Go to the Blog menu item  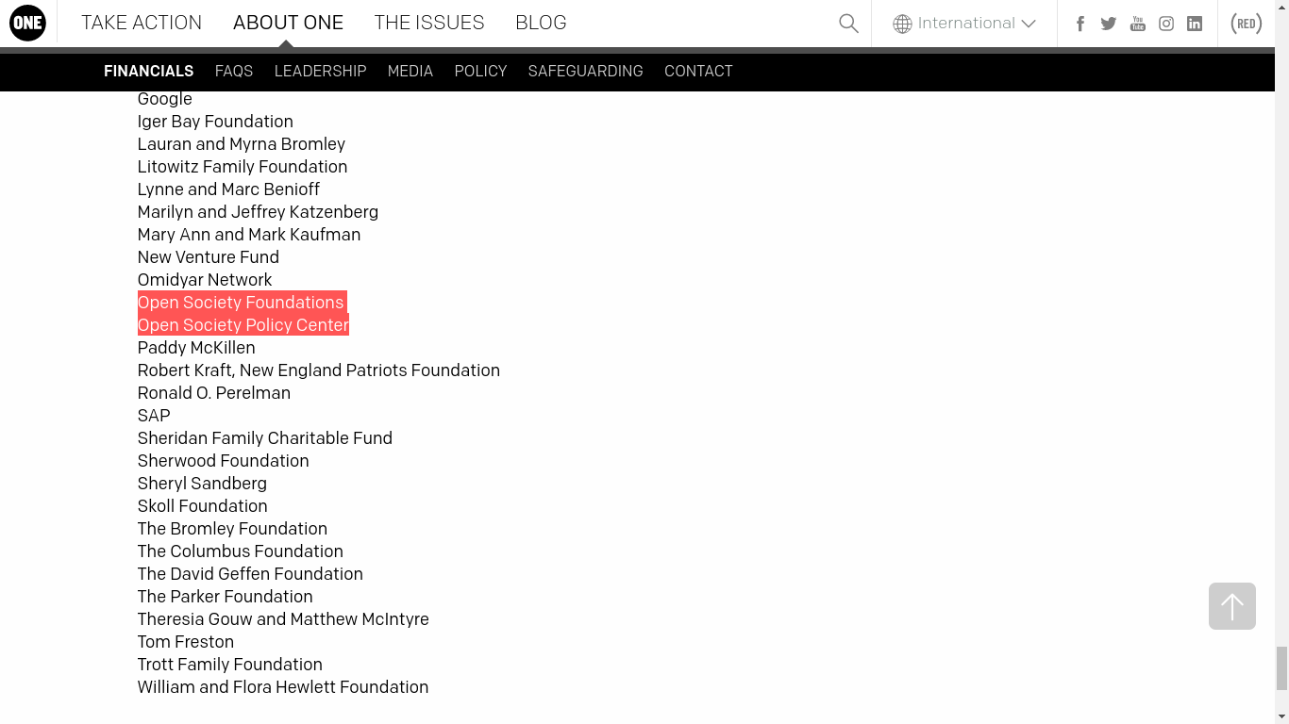pos(541,23)
